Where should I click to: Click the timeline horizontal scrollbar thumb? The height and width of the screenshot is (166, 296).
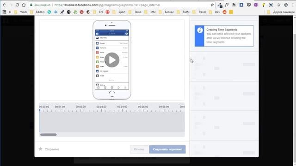[x=48, y=135]
